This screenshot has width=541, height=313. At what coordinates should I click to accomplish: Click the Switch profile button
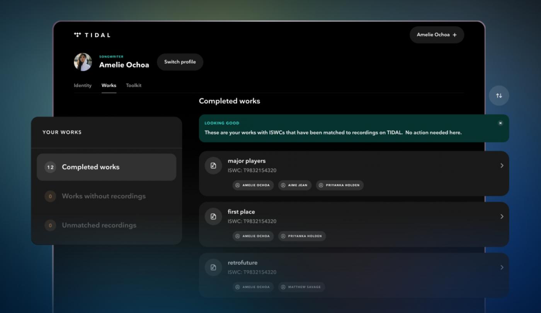click(x=180, y=62)
